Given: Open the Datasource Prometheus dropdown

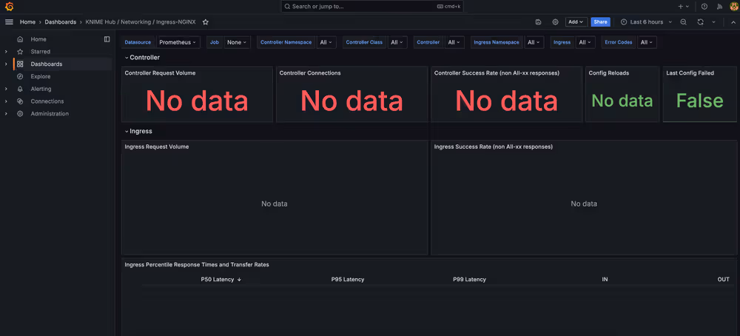Looking at the screenshot, I should 178,42.
